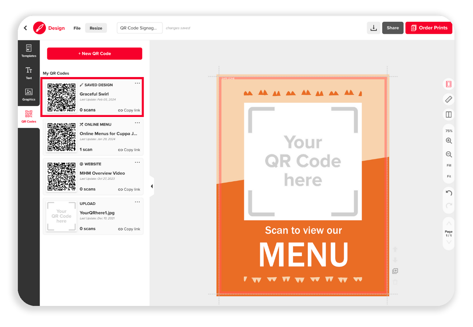Copy link for Online Menus QR code
Screen dimensions: 473x327
pyautogui.click(x=129, y=150)
